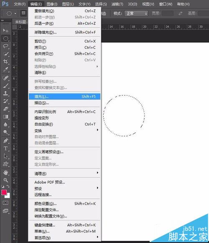Click the width input field

point(168,13)
